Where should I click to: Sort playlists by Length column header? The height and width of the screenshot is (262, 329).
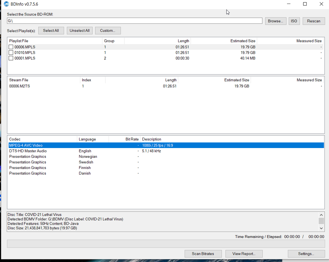[x=157, y=41]
